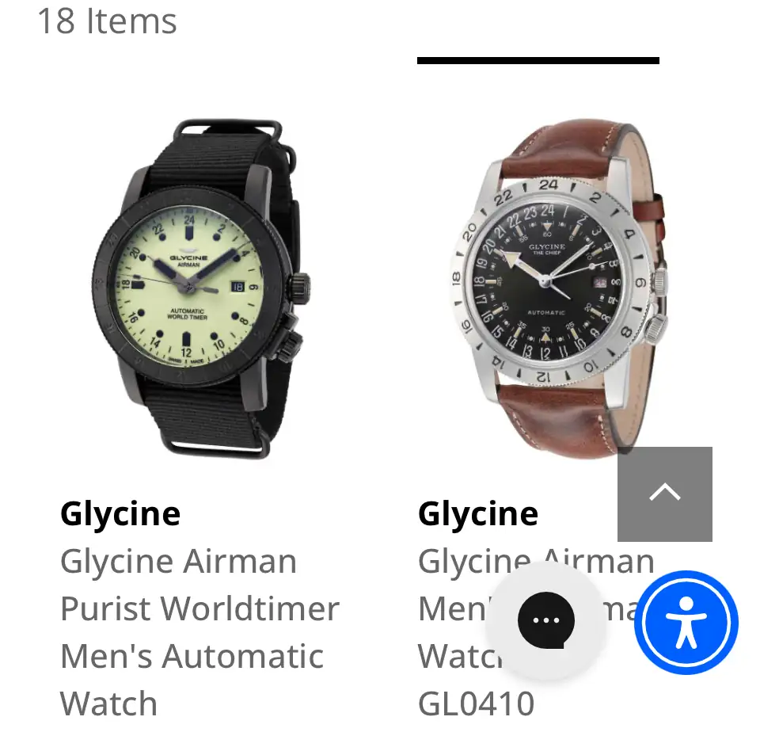The height and width of the screenshot is (732, 760).
Task: Open the Glycine Airman Purist Worldtimer title link
Action: [199, 632]
